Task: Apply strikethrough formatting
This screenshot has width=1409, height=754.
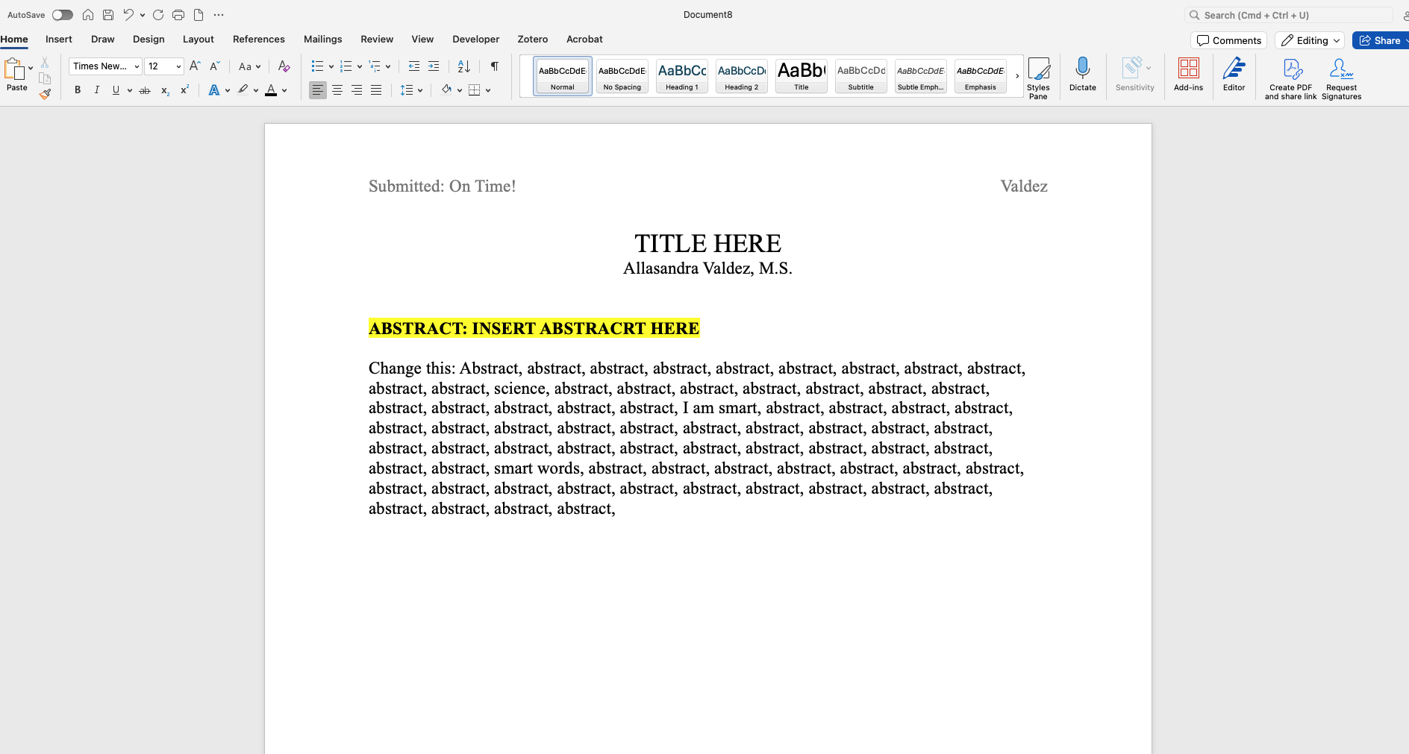Action: [145, 90]
